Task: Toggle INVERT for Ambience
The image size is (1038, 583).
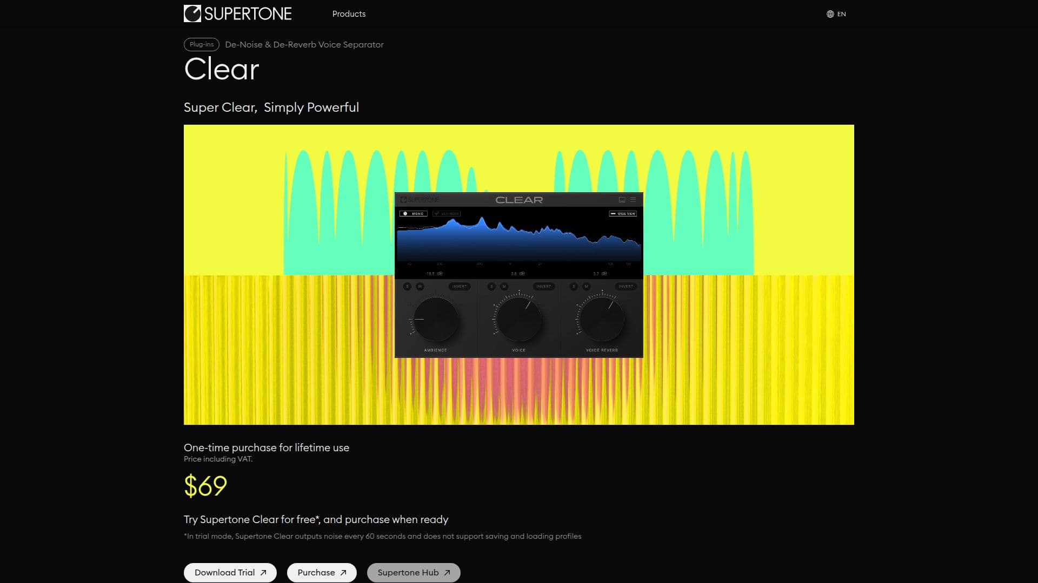Action: [x=460, y=287]
